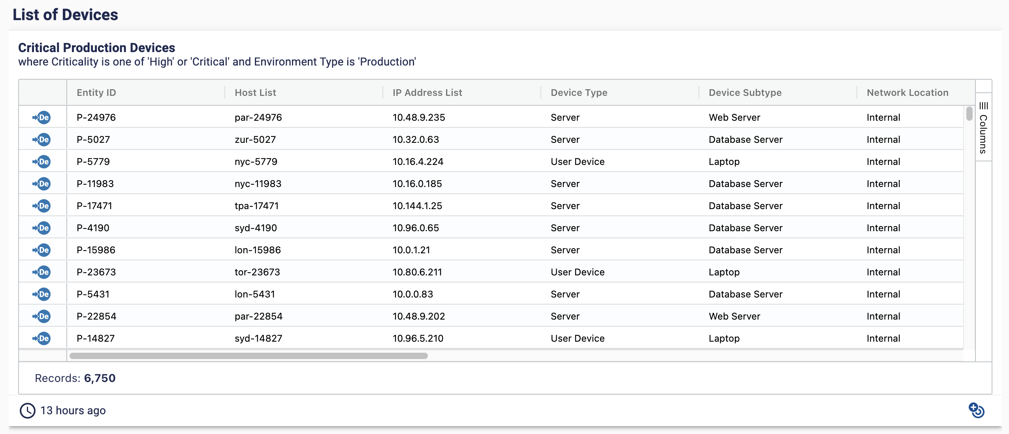The width and height of the screenshot is (1009, 434).
Task: Open device icon for row P-22854
Action: click(41, 316)
